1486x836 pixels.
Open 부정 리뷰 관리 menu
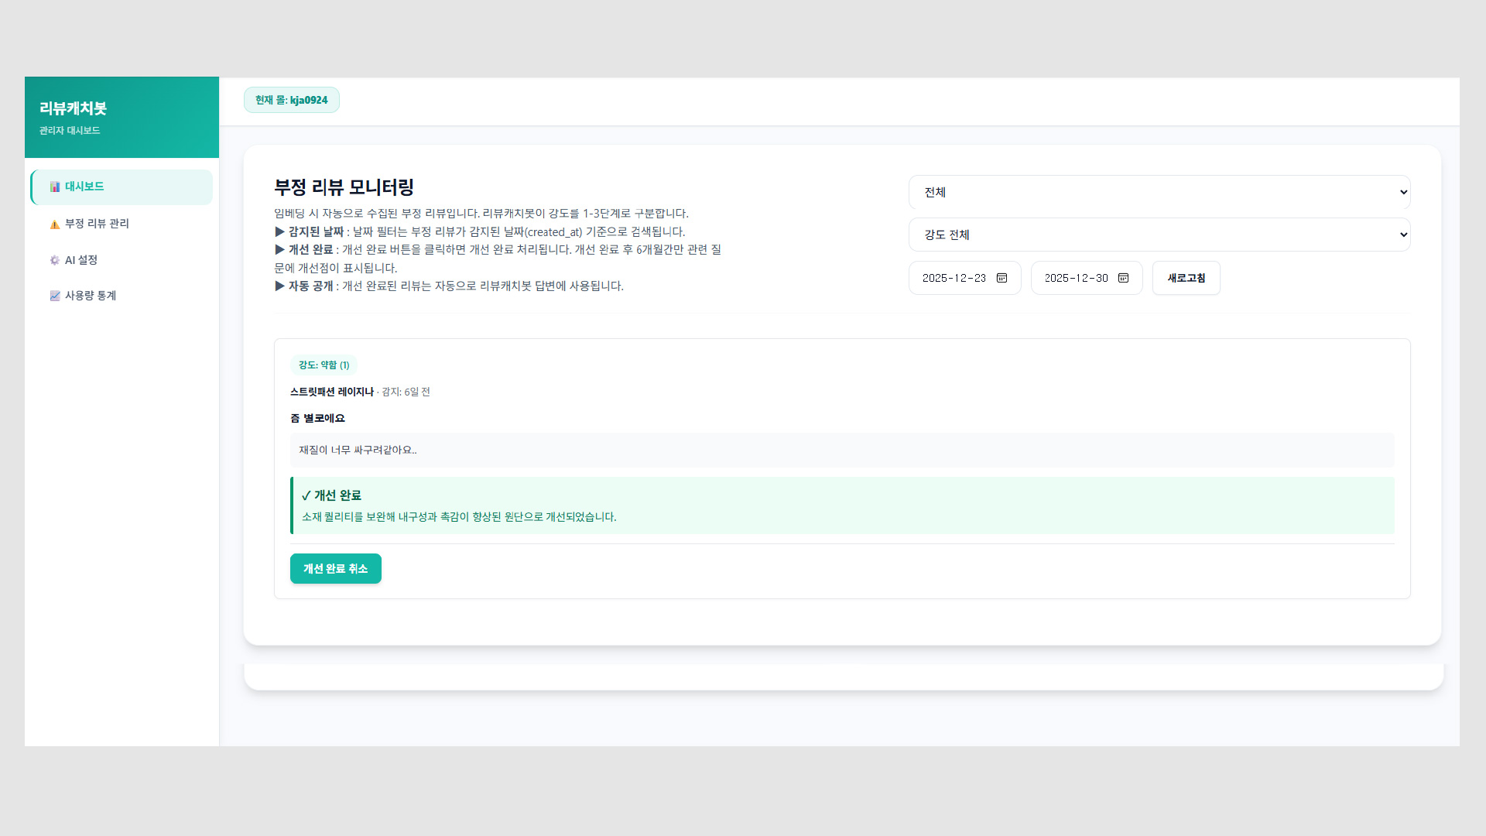[98, 224]
